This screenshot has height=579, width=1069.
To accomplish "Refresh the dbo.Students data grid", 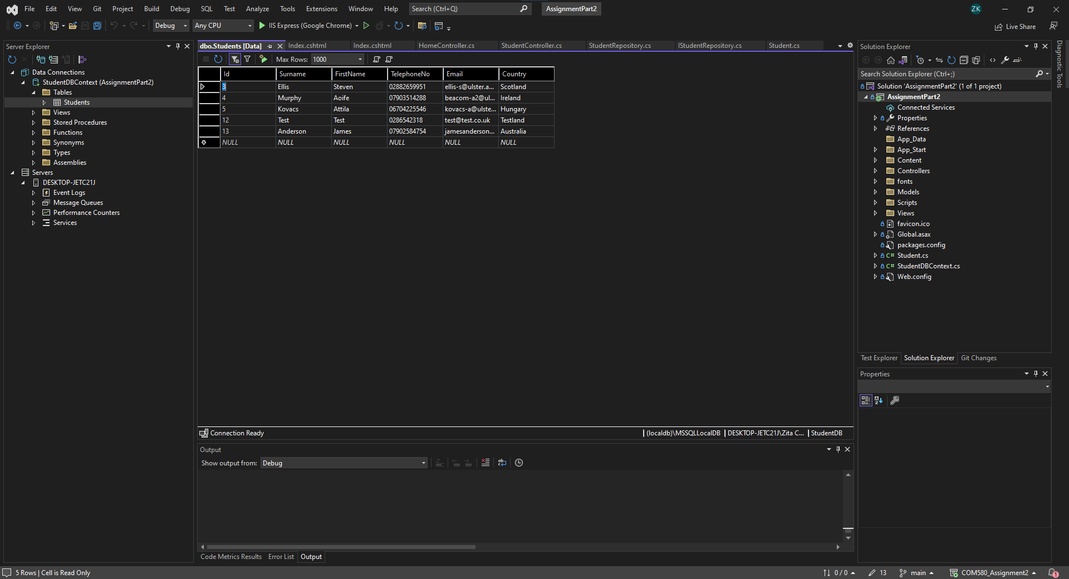I will [x=218, y=59].
